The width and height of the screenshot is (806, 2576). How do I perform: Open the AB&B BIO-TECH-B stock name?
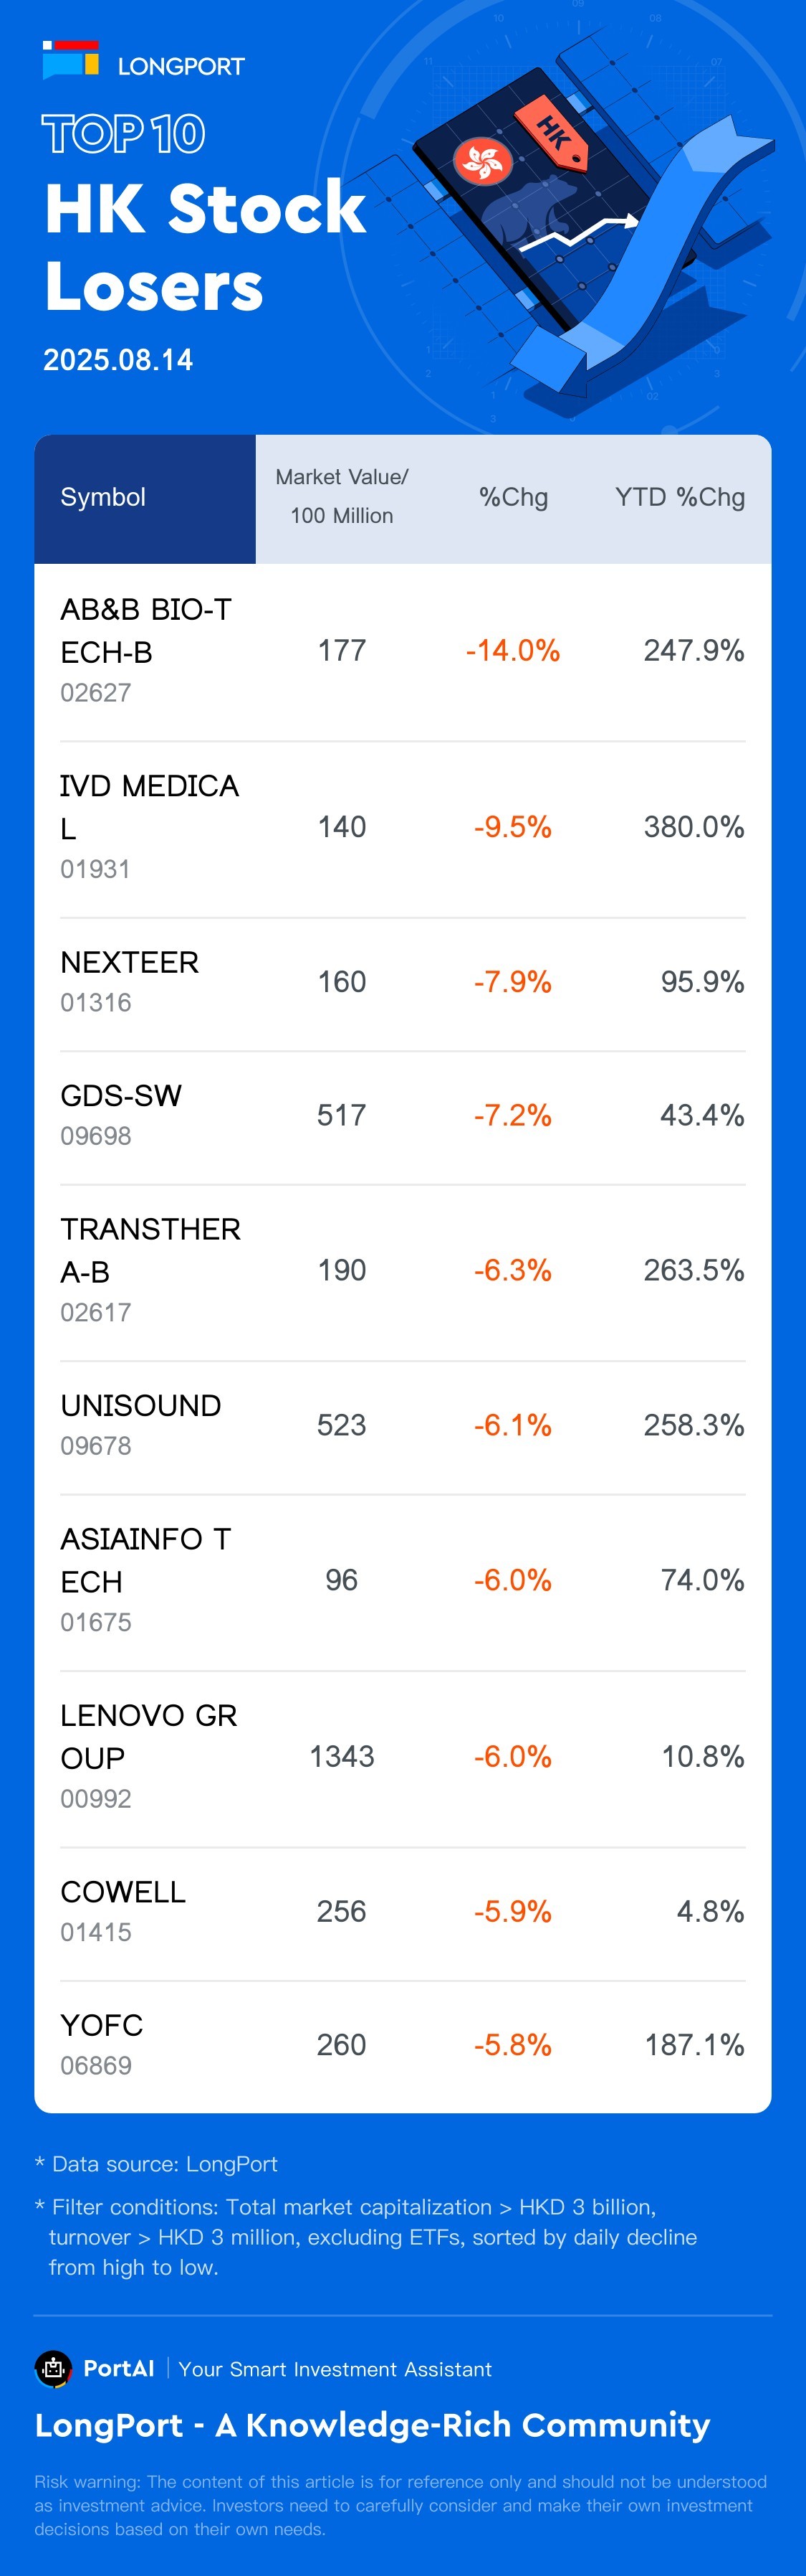(145, 630)
